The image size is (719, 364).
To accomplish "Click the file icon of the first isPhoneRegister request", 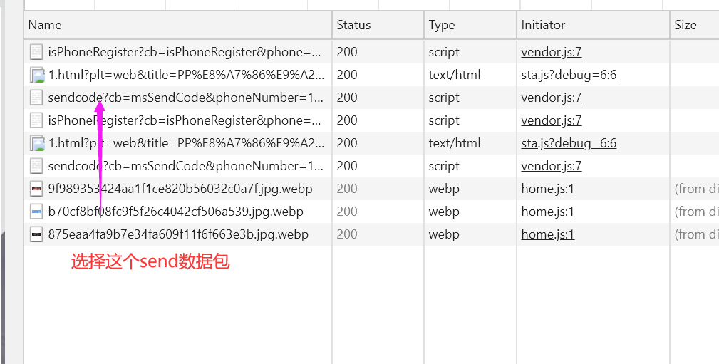I will point(36,52).
